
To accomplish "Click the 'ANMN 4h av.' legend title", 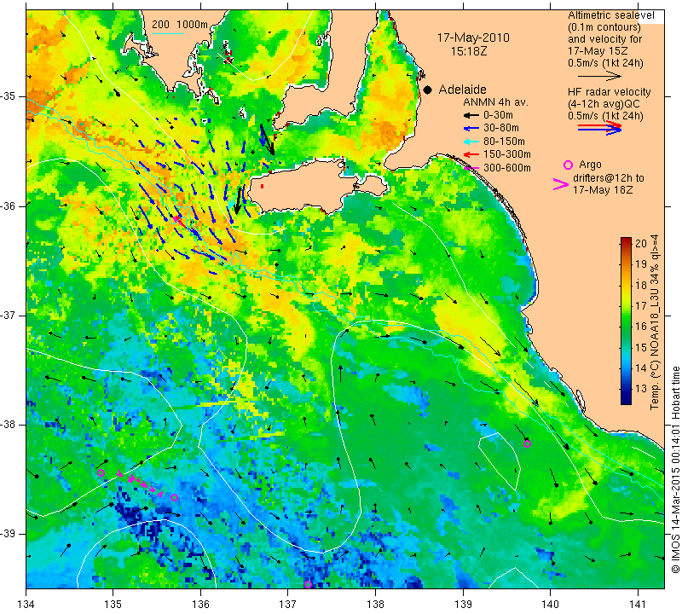I will (x=495, y=102).
